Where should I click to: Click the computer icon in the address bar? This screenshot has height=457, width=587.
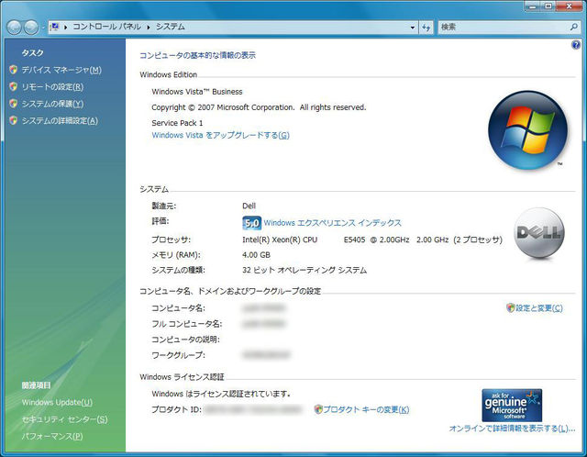click(x=55, y=27)
